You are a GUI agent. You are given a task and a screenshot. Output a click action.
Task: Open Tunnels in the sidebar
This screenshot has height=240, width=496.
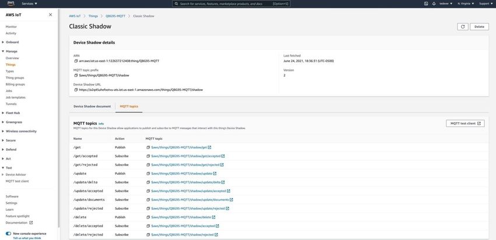coord(11,104)
